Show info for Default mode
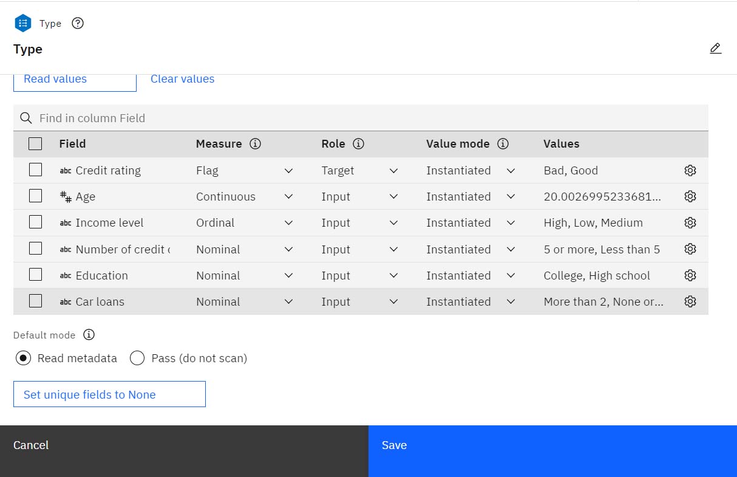Image resolution: width=737 pixels, height=477 pixels. [x=89, y=335]
